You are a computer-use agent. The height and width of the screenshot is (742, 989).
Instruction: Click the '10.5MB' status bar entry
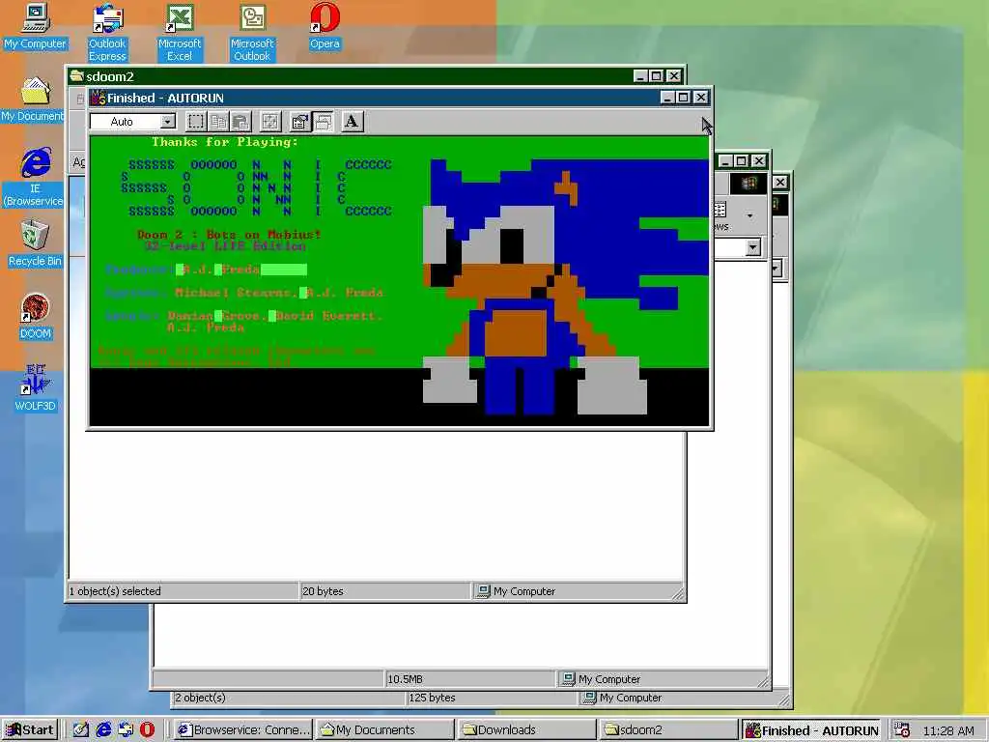coord(405,679)
